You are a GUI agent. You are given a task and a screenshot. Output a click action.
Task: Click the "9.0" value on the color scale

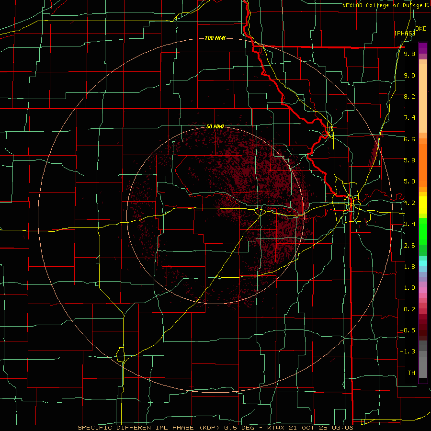click(409, 75)
